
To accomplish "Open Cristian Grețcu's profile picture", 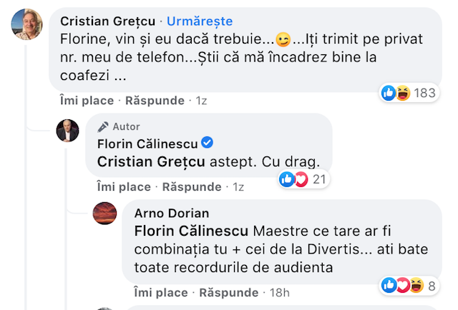I will click(27, 26).
